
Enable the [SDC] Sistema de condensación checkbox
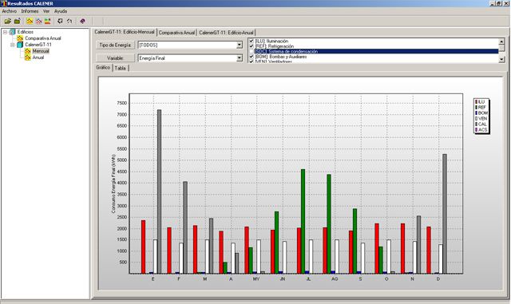click(x=252, y=52)
